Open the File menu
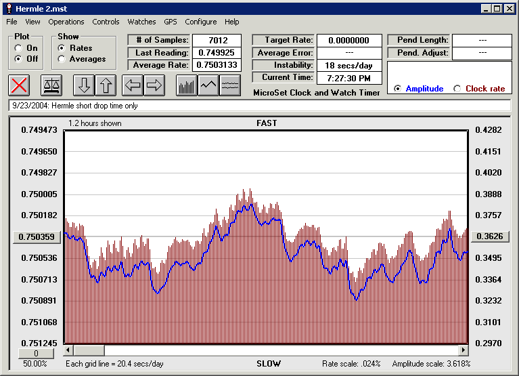The image size is (519, 376). [x=12, y=22]
